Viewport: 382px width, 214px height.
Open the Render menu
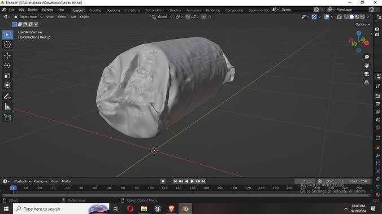point(33,10)
